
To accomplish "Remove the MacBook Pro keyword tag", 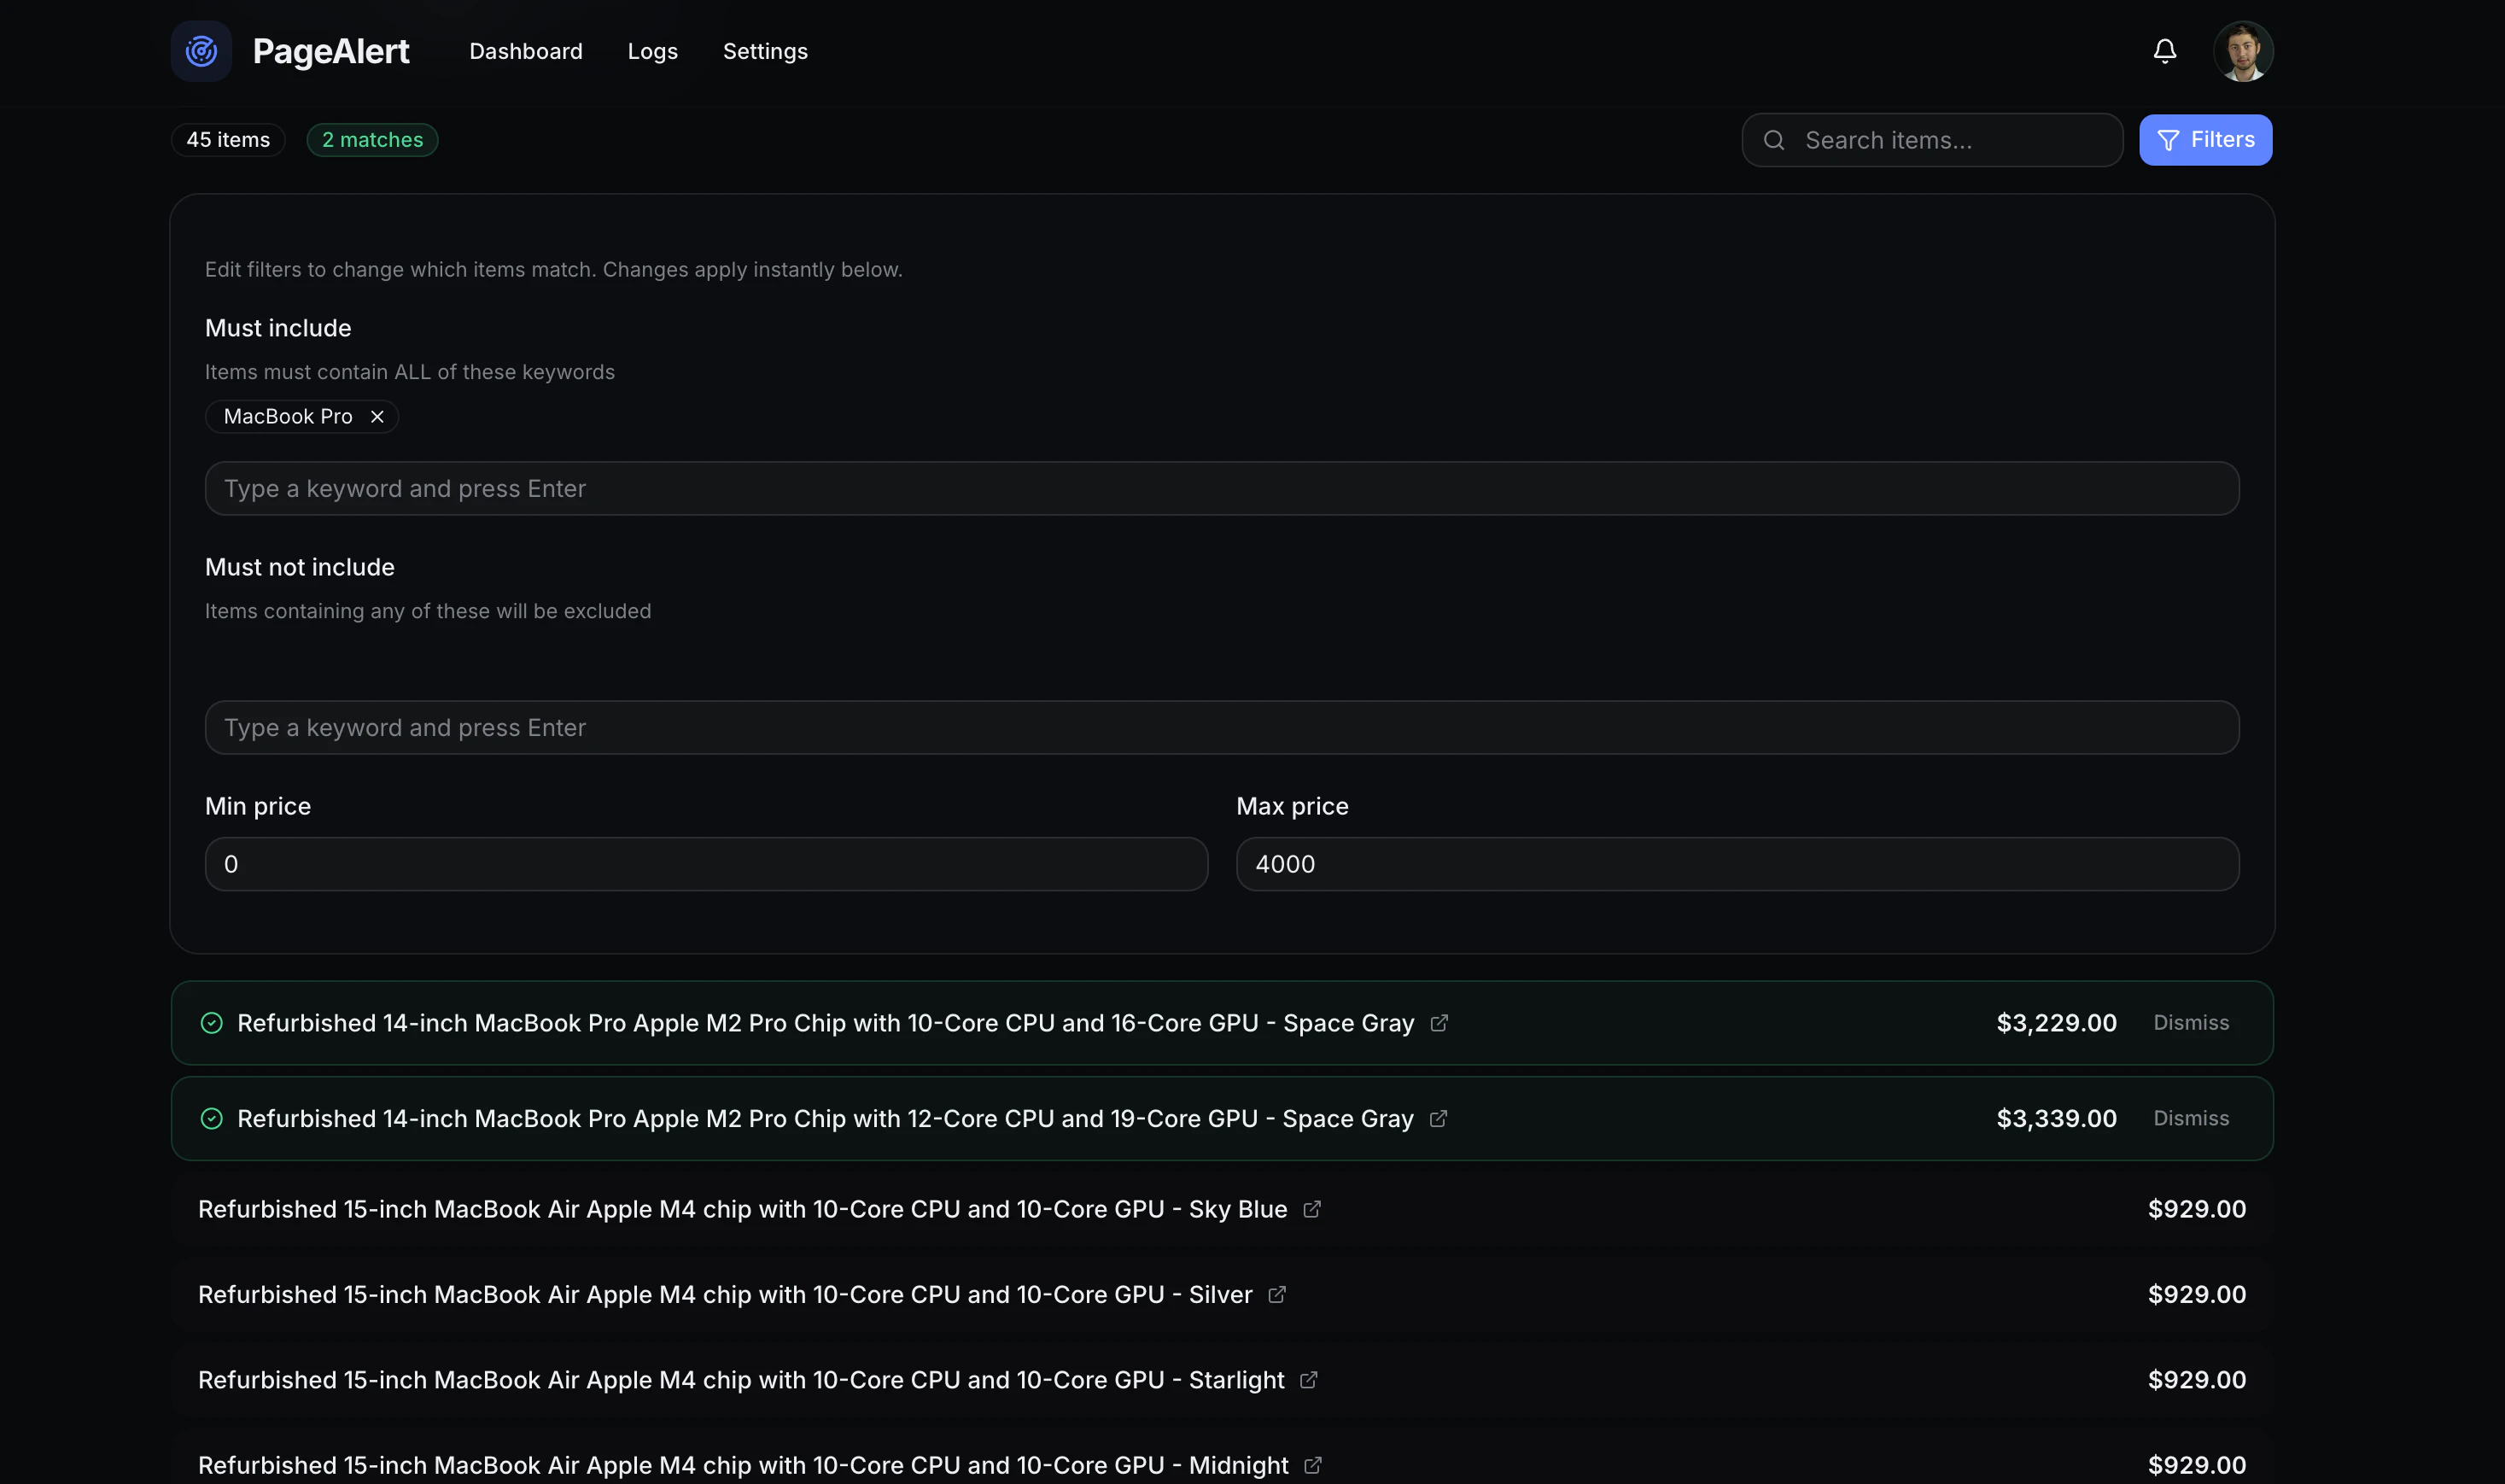I will point(377,417).
